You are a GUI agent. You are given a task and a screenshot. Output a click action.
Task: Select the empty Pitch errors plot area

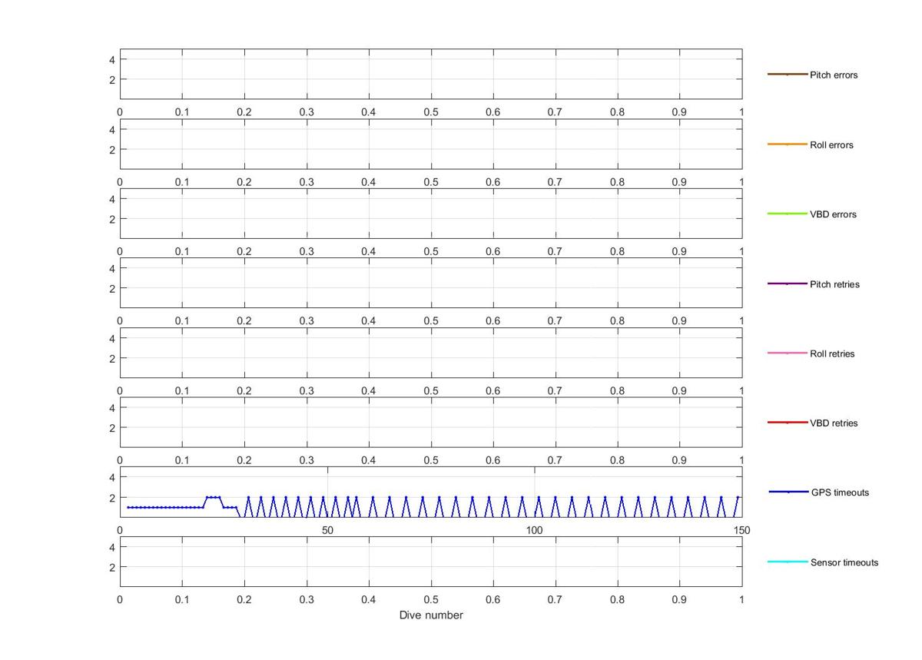tap(431, 74)
